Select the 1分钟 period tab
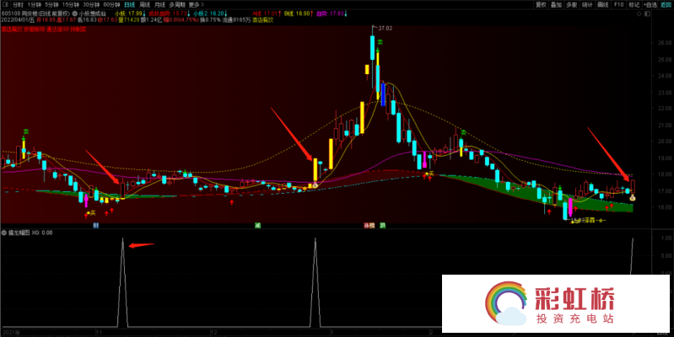674x337 pixels. pyautogui.click(x=35, y=5)
